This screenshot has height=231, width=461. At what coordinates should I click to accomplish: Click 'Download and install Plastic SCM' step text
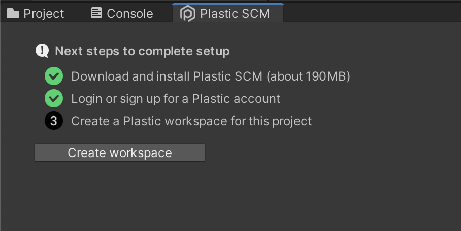167,76
